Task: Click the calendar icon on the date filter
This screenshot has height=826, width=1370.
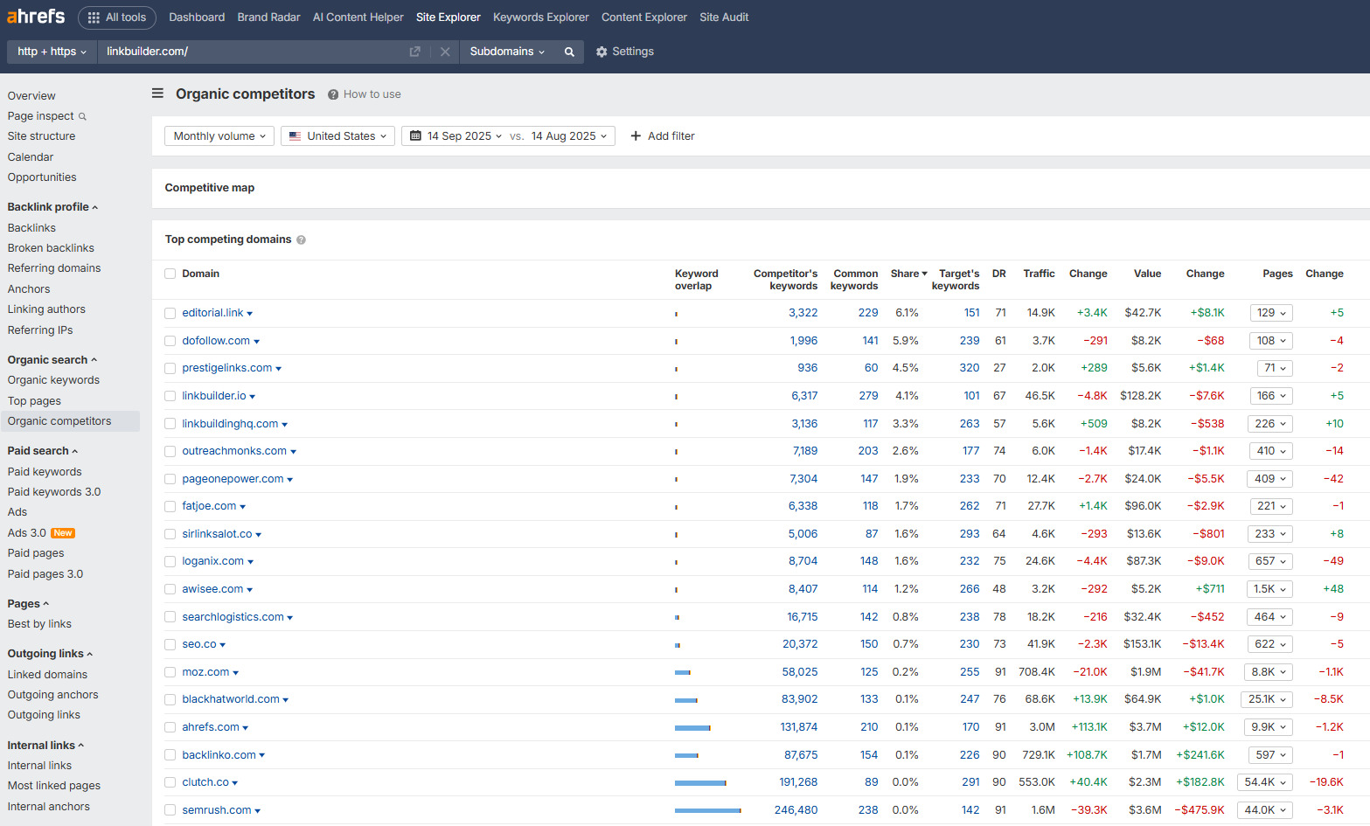Action: 415,135
